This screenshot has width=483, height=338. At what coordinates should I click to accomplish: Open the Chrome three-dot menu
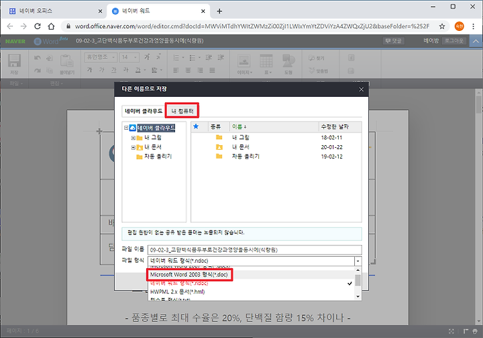(x=473, y=26)
